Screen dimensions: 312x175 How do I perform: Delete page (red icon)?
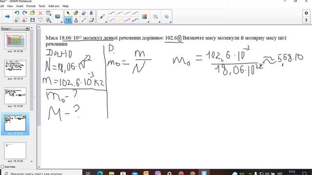(25, 20)
